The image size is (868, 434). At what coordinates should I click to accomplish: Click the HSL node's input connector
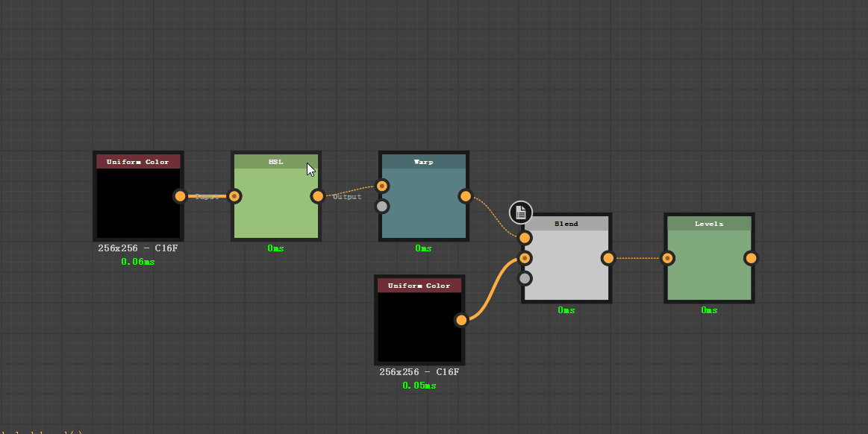(234, 196)
